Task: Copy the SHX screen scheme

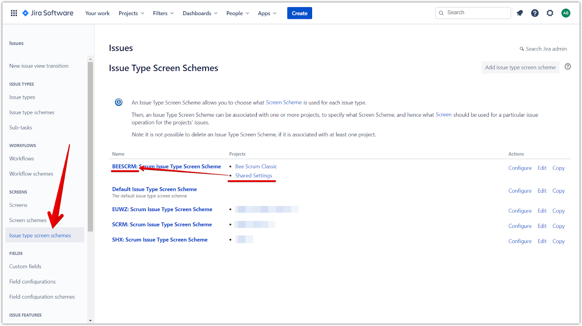Action: click(x=558, y=241)
